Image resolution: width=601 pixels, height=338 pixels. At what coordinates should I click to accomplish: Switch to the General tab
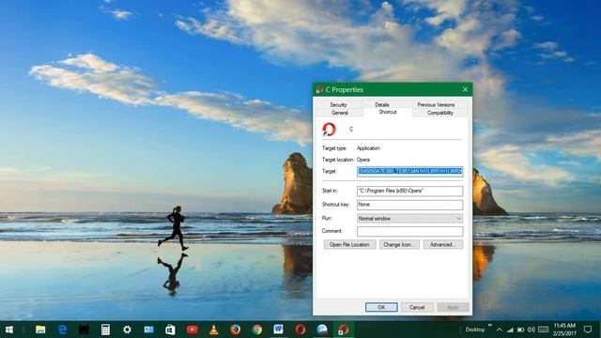coord(340,113)
